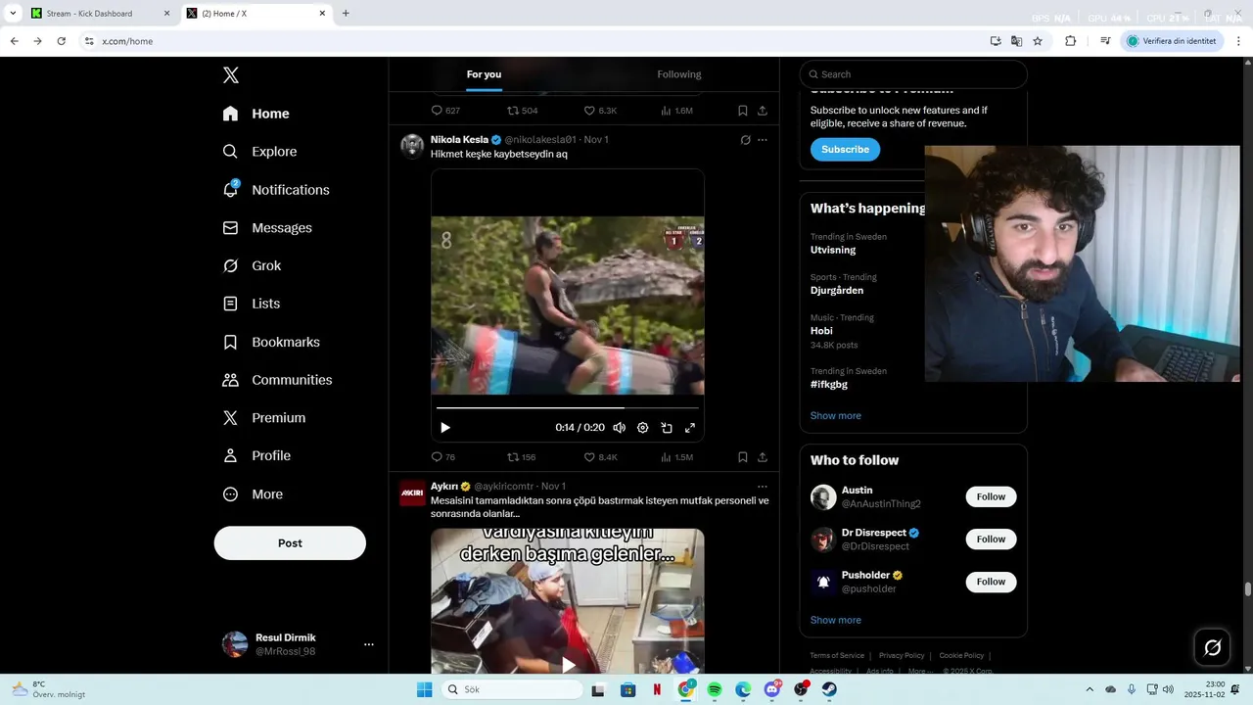
Task: Bookmark the top post with 1.6M views
Action: 743,111
